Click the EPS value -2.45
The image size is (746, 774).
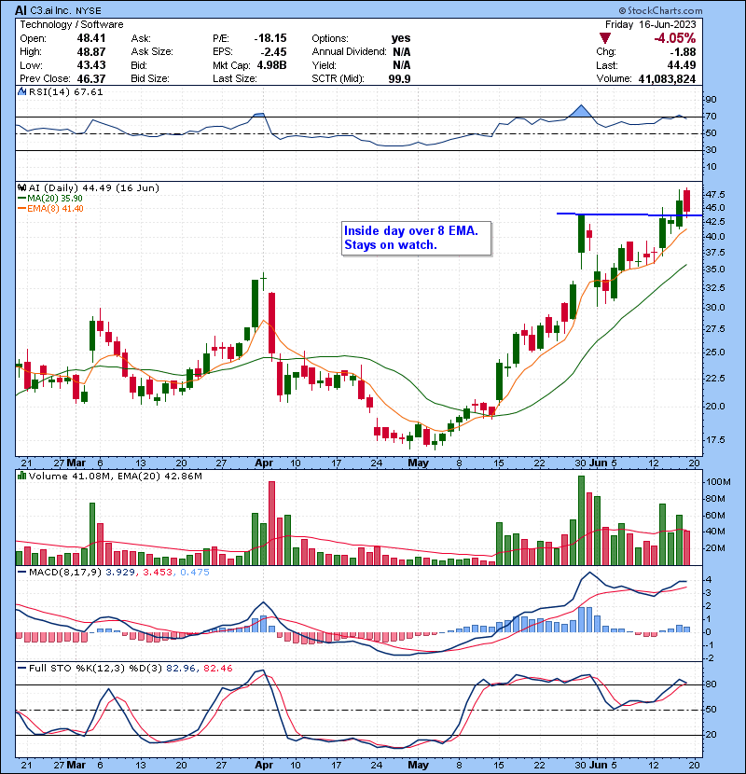click(x=273, y=51)
